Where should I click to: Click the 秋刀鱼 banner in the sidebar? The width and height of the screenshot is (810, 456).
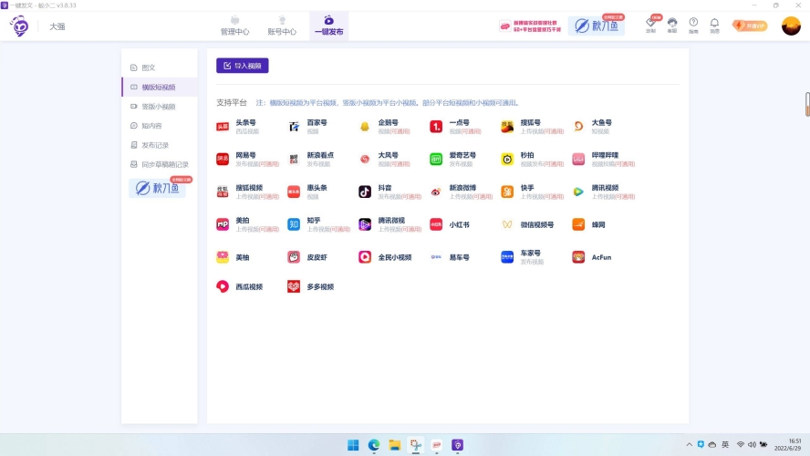pos(158,188)
